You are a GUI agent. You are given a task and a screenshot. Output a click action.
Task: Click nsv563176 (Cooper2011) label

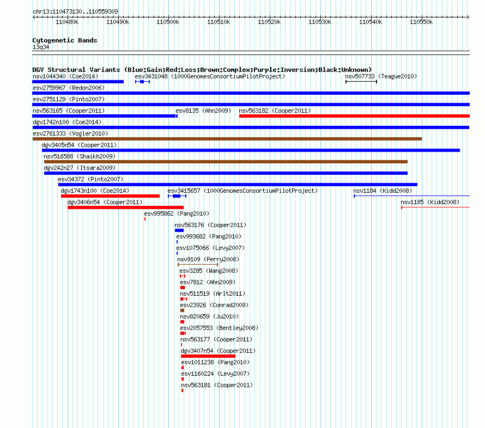coord(210,225)
